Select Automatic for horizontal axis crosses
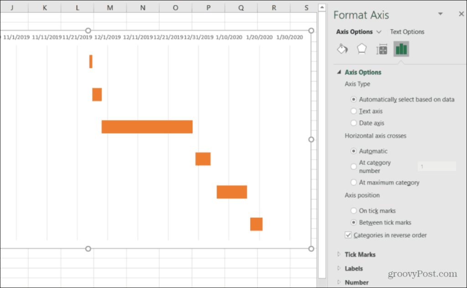 (353, 151)
